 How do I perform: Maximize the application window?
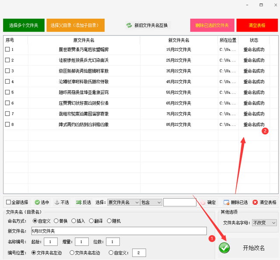click(261, 5)
